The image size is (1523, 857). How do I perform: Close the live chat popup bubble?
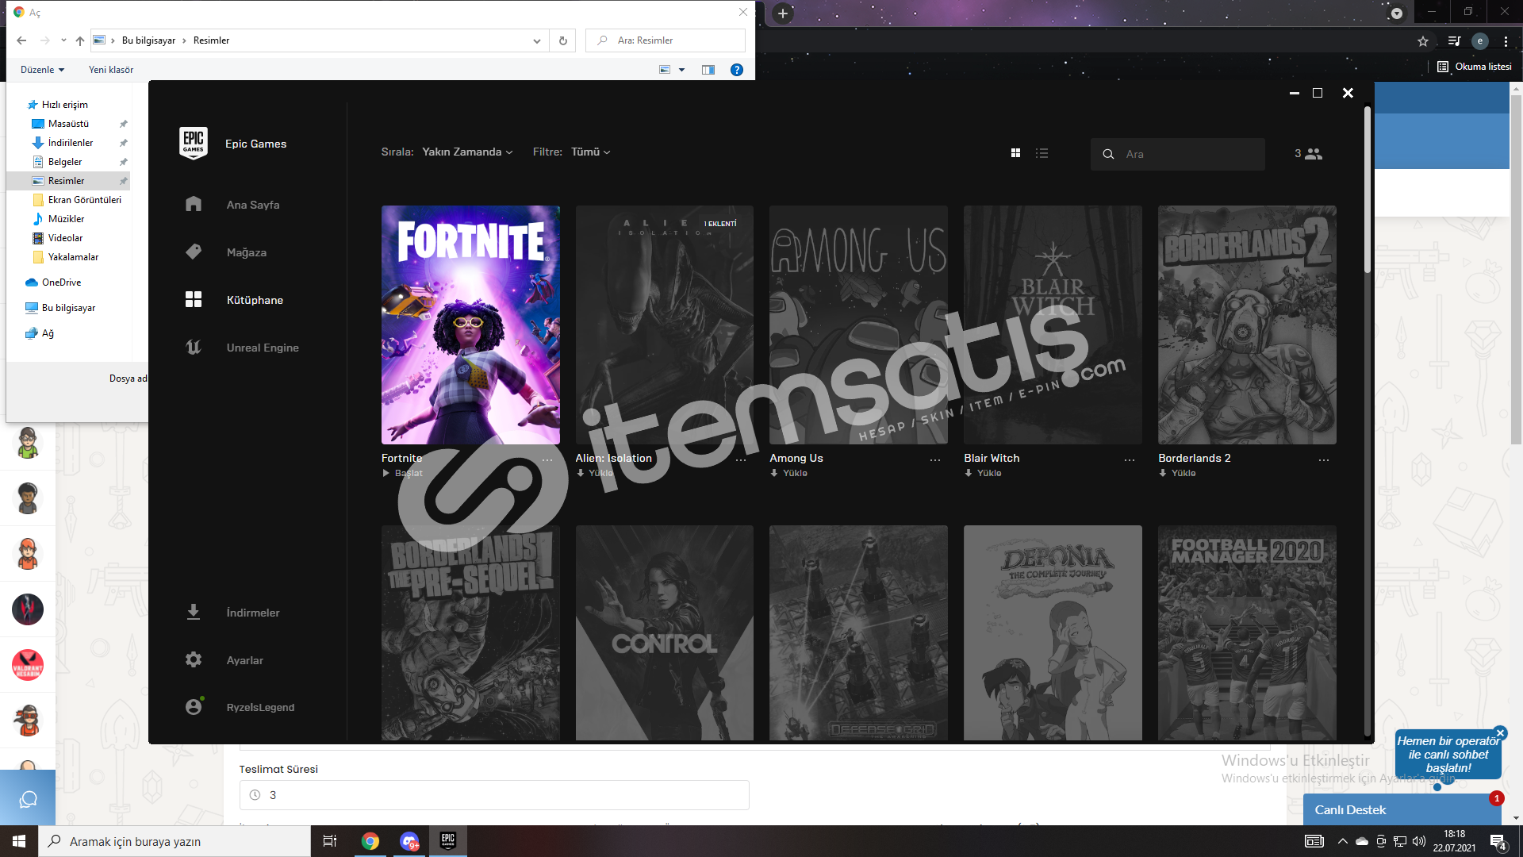click(x=1500, y=733)
